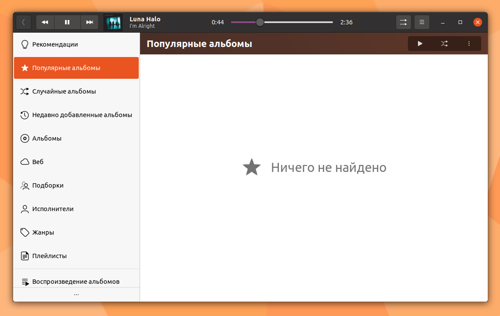Open Недавно добавленные альбомы
Viewport: 500px width, 316px height.
click(76, 115)
